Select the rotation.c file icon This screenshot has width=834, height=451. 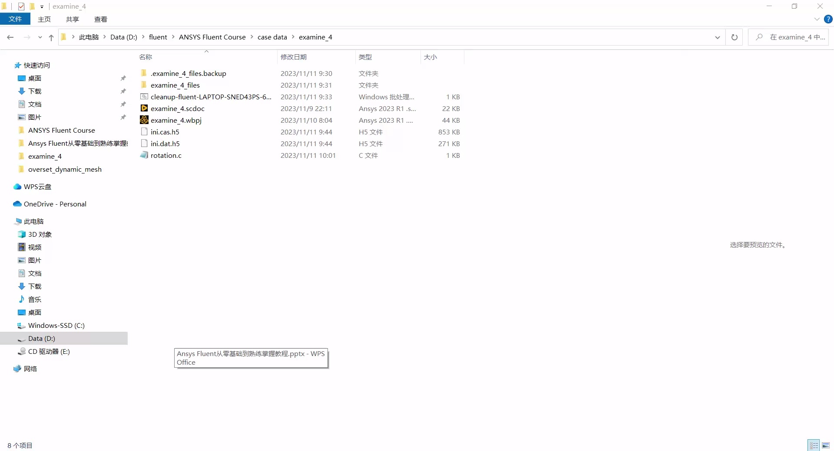point(144,155)
